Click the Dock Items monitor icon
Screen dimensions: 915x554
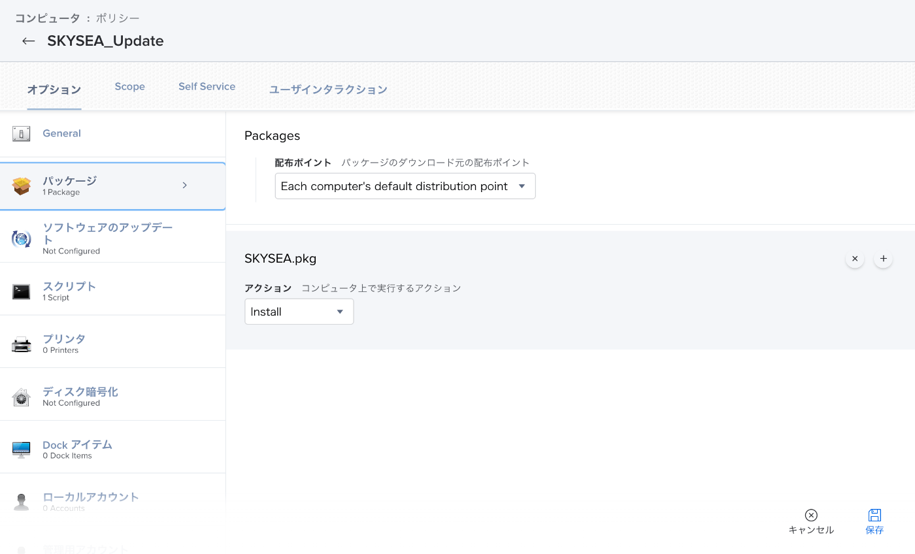click(22, 449)
